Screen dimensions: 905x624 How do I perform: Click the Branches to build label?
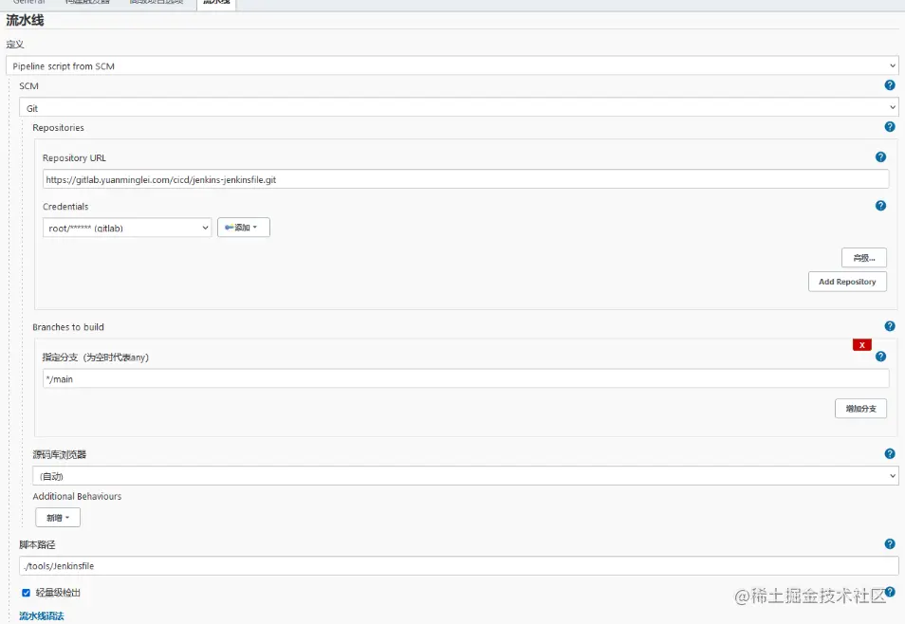click(x=68, y=327)
